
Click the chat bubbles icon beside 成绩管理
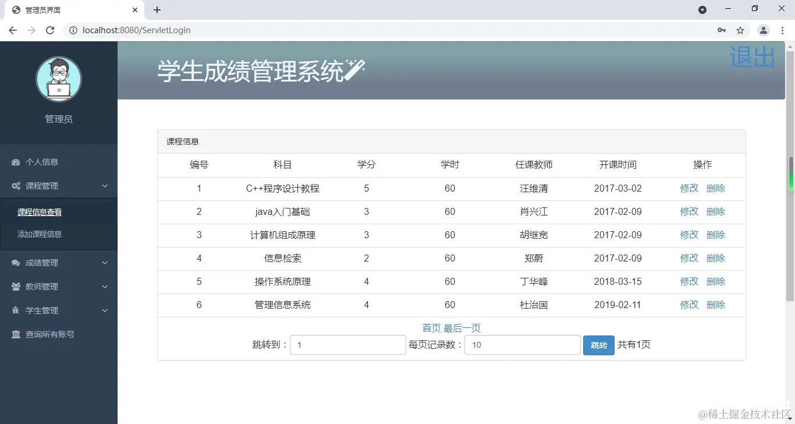tap(16, 263)
